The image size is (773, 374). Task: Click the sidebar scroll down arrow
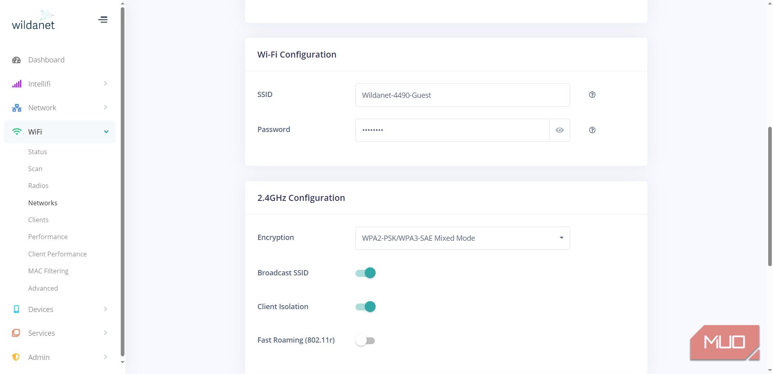tap(122, 362)
